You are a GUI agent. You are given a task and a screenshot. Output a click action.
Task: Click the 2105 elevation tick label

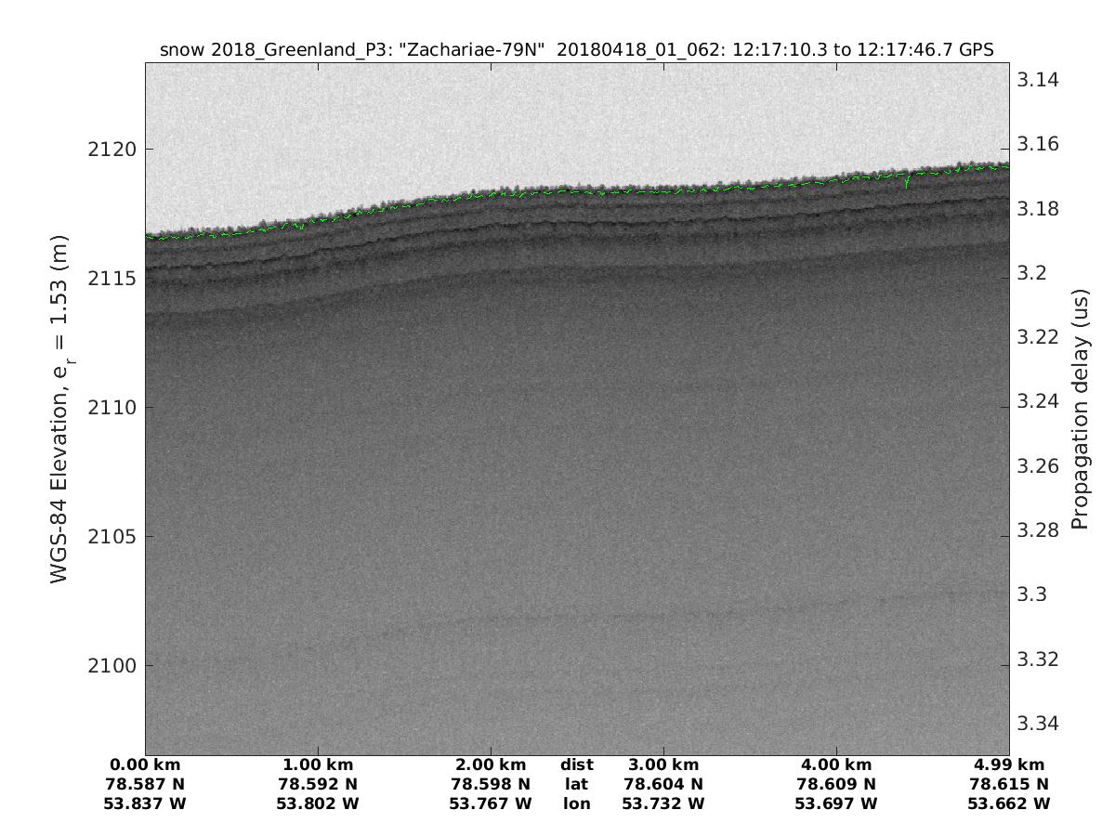(x=112, y=537)
